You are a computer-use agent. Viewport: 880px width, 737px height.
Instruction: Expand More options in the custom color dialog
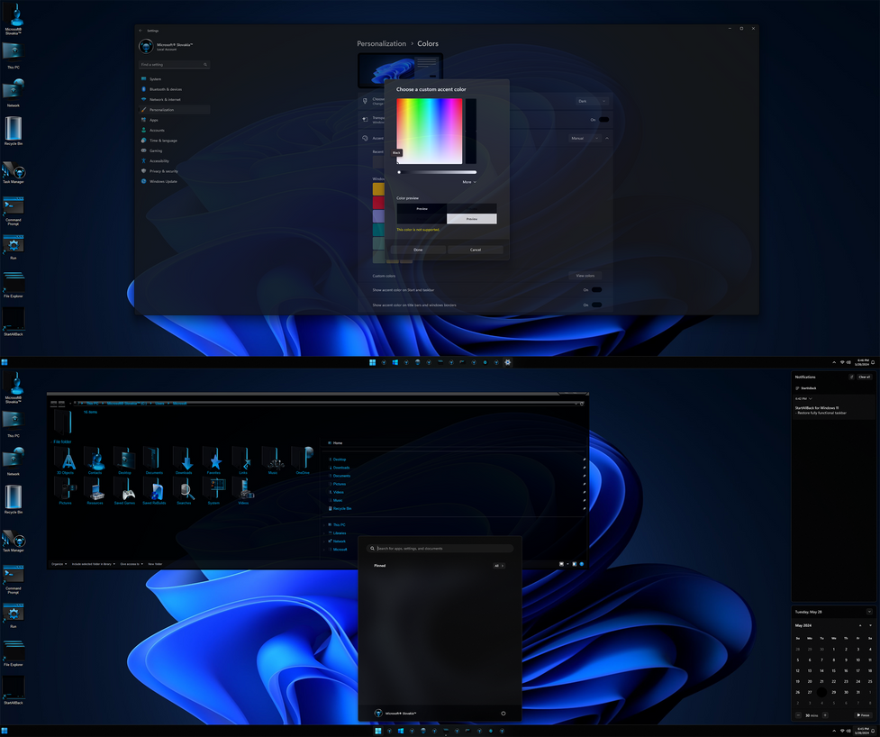(468, 181)
